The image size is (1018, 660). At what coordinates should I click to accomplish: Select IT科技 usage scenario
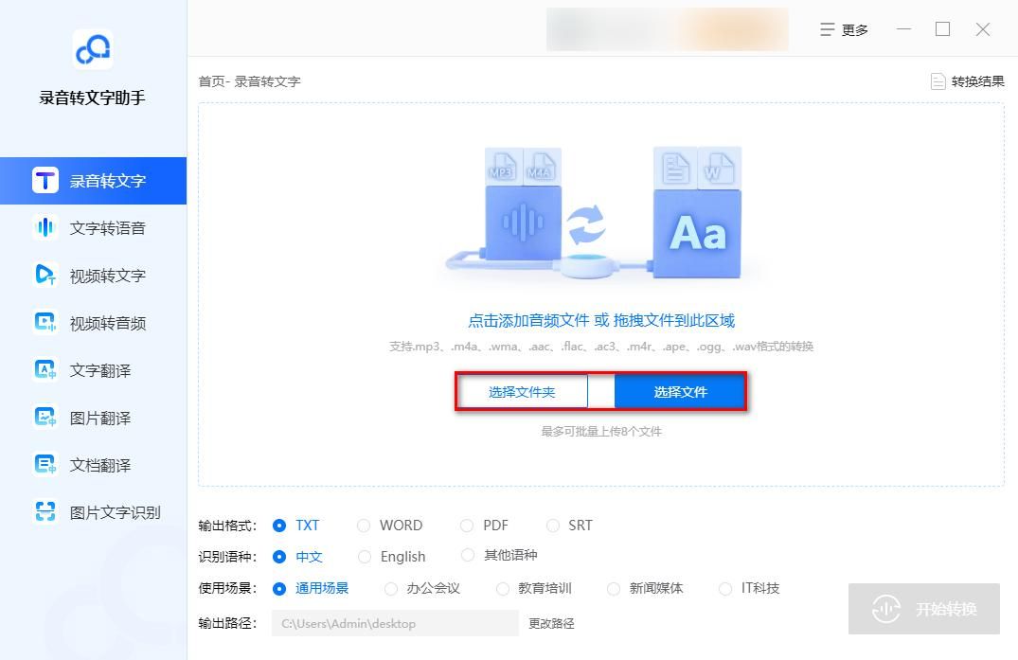click(725, 589)
